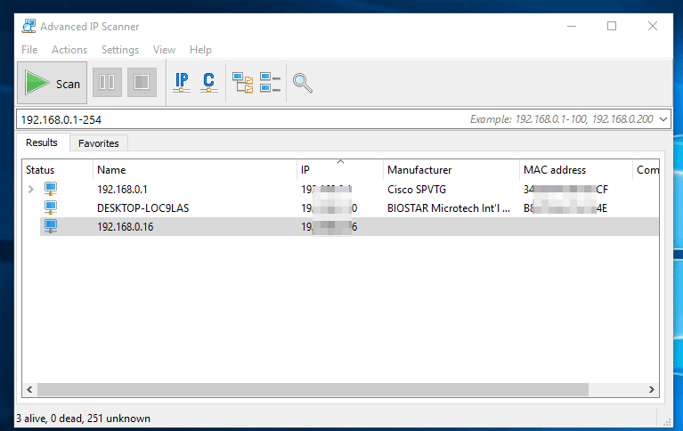The image size is (683, 431).
Task: Click the Pause scan icon
Action: click(107, 83)
